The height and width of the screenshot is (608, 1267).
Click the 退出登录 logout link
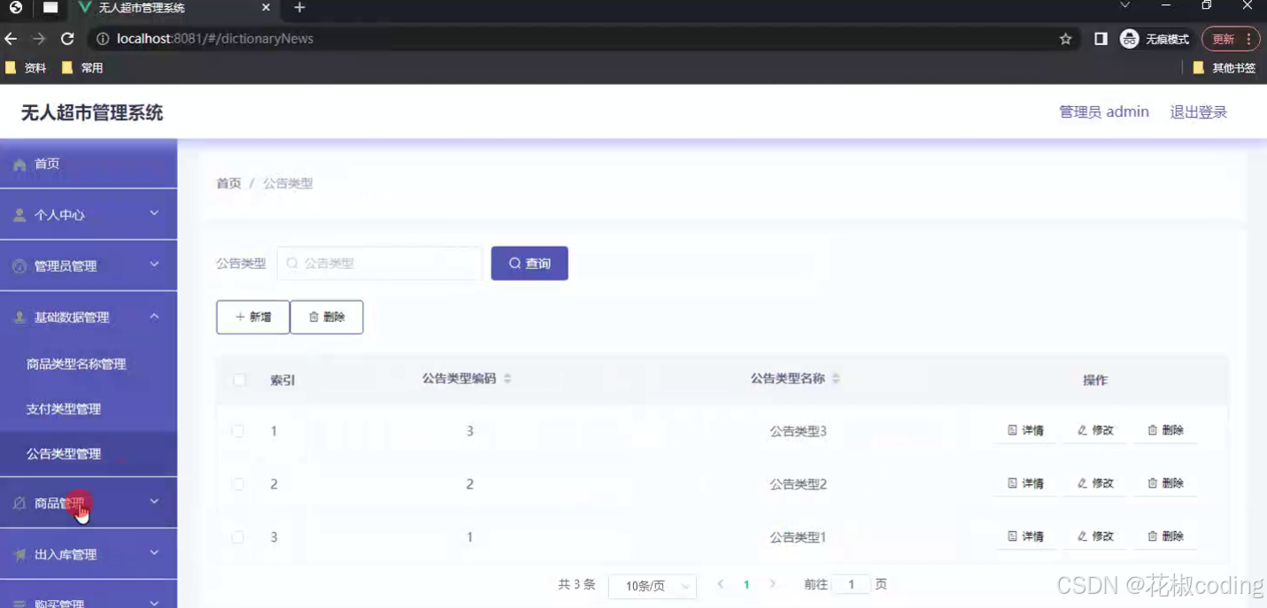click(1198, 112)
